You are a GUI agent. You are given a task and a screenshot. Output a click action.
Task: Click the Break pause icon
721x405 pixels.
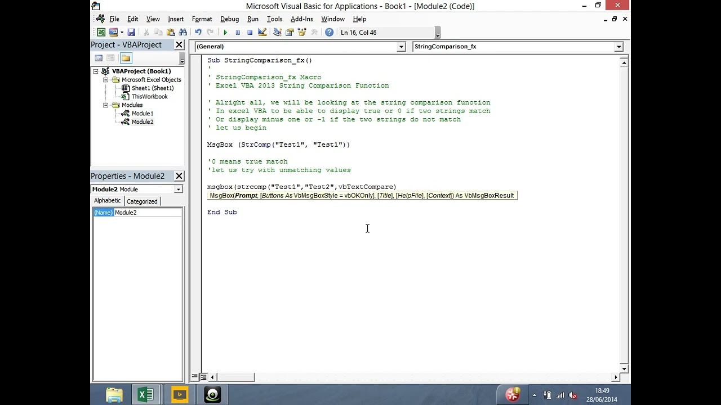click(x=238, y=33)
